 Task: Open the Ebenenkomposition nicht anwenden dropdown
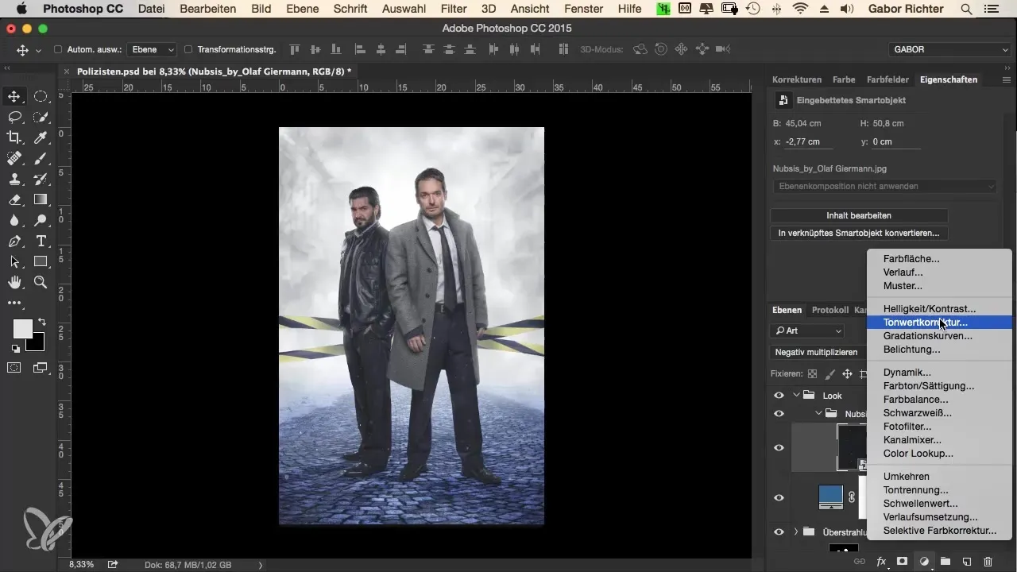pyautogui.click(x=884, y=186)
